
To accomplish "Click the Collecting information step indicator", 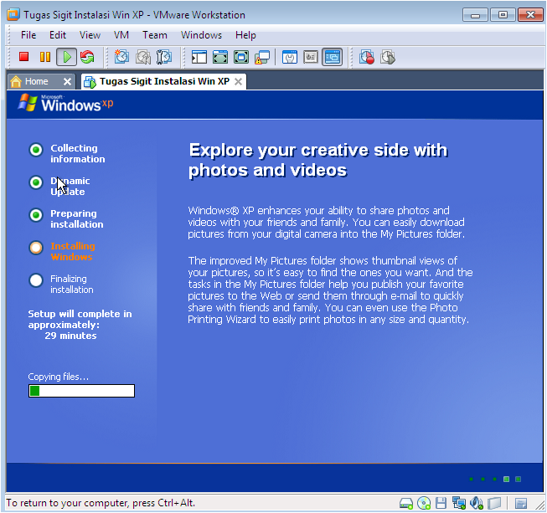I will pos(35,150).
